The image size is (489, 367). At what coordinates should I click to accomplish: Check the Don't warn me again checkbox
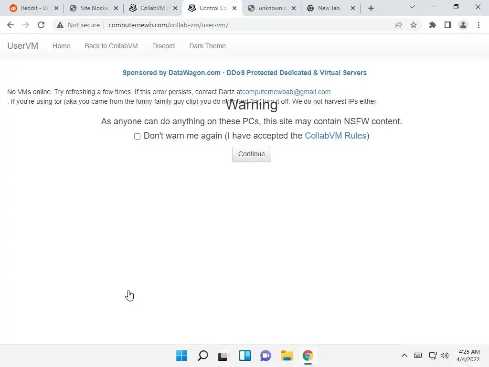tap(137, 136)
